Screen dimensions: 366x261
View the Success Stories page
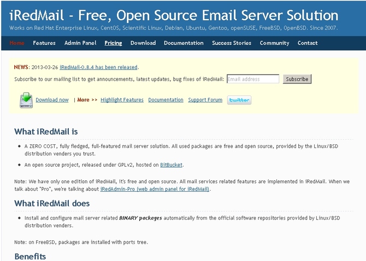click(x=232, y=43)
